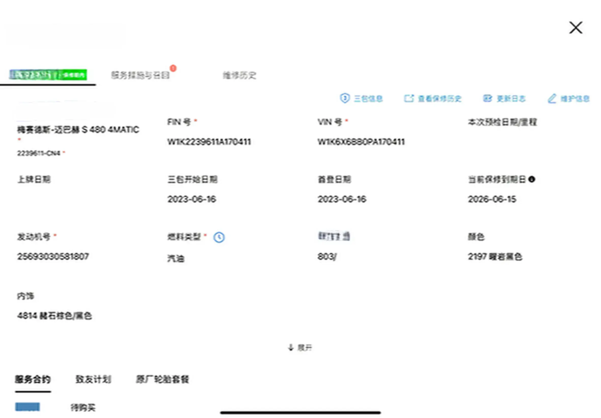Viewport: 601px width, 418px height.
Task: Click the VIN number field value
Action: pyautogui.click(x=361, y=142)
